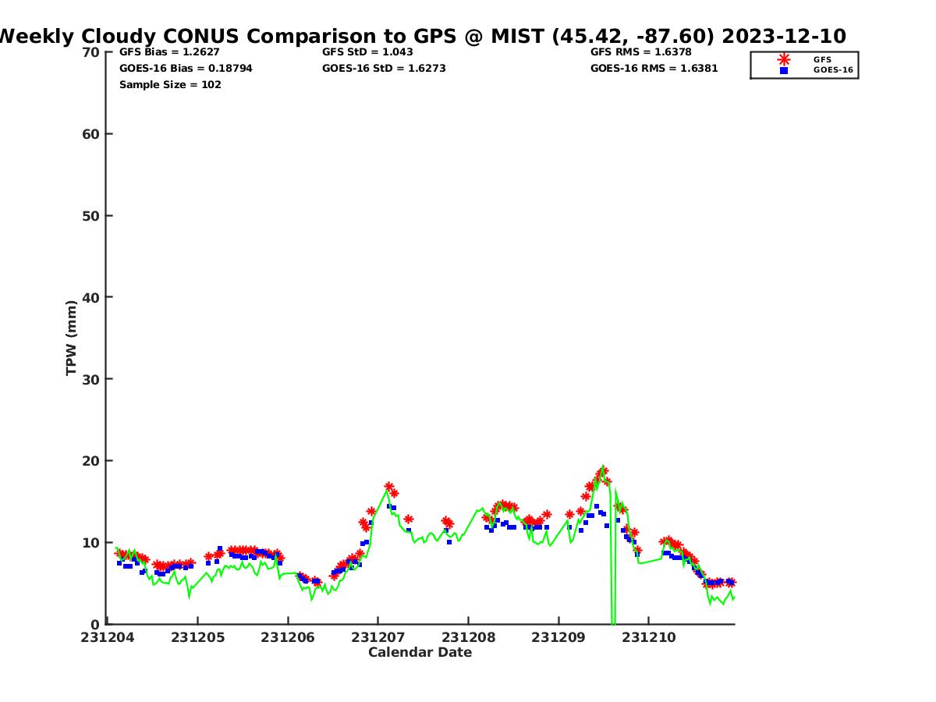
Task: Select the GOES-16 label in the legend
Action: [x=833, y=70]
